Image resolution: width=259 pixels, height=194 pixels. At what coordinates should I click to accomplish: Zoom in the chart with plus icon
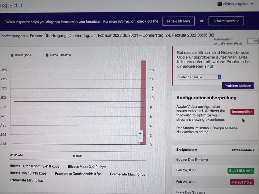click(140, 133)
